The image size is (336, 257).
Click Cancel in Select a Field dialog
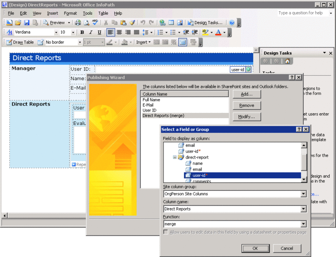287,248
